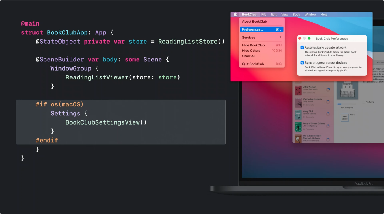Choose About BookClub from the menu
This screenshot has width=384, height=214.
(262, 22)
